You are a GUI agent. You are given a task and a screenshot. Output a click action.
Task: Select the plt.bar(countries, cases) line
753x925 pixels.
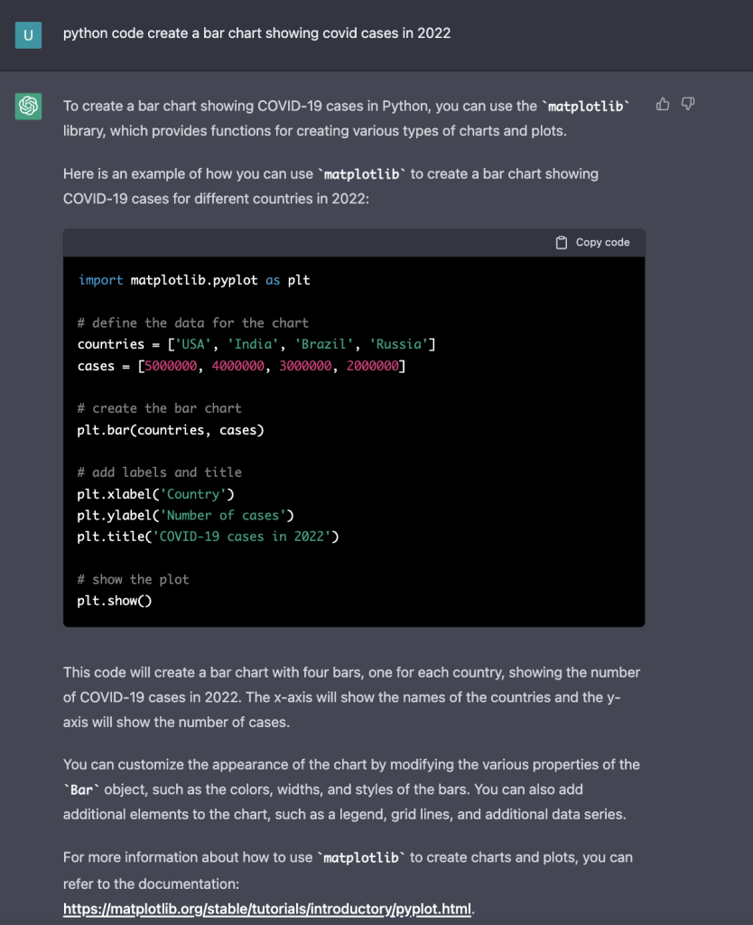coord(171,430)
